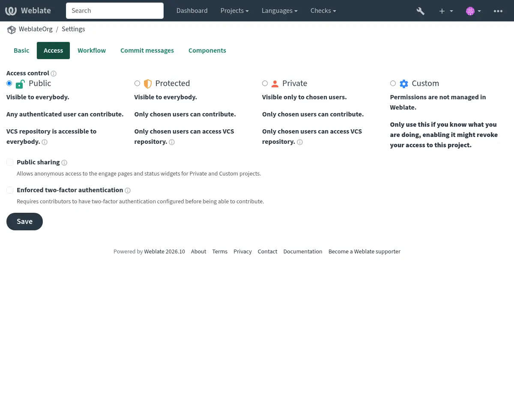Viewport: 514px width, 393px height.
Task: Click the plus add icon
Action: [442, 11]
